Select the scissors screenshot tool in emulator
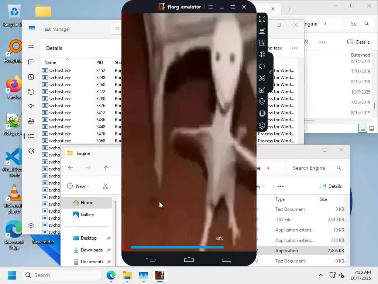The height and width of the screenshot is (284, 378). click(x=262, y=78)
